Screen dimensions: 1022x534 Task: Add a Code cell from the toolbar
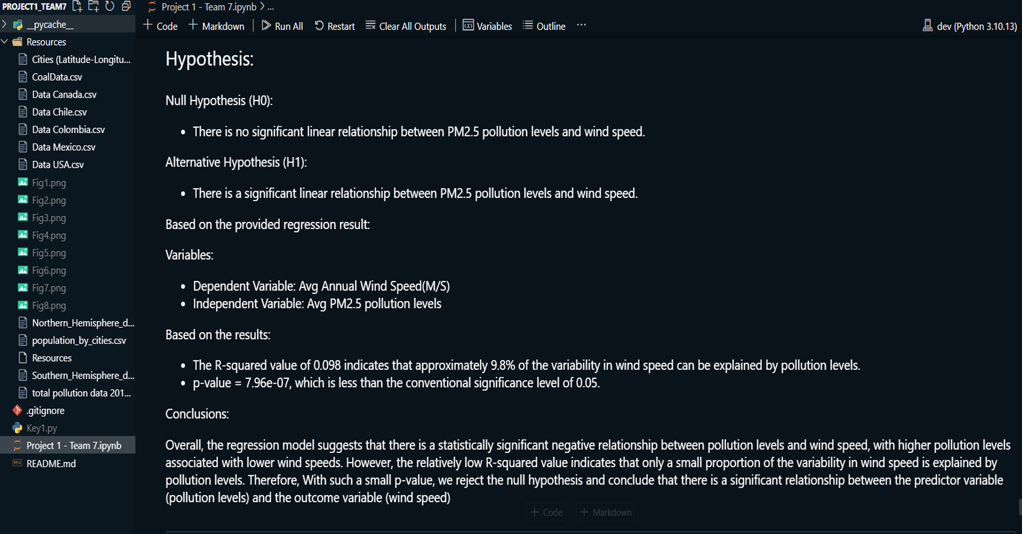point(160,26)
